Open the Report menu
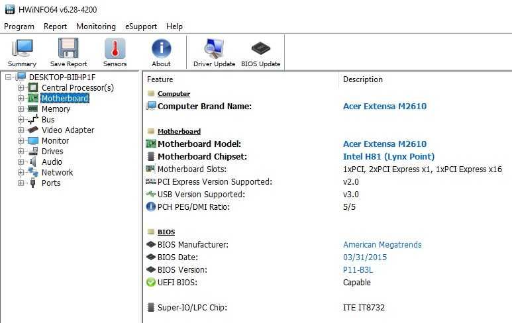The image size is (512, 323). click(x=55, y=26)
